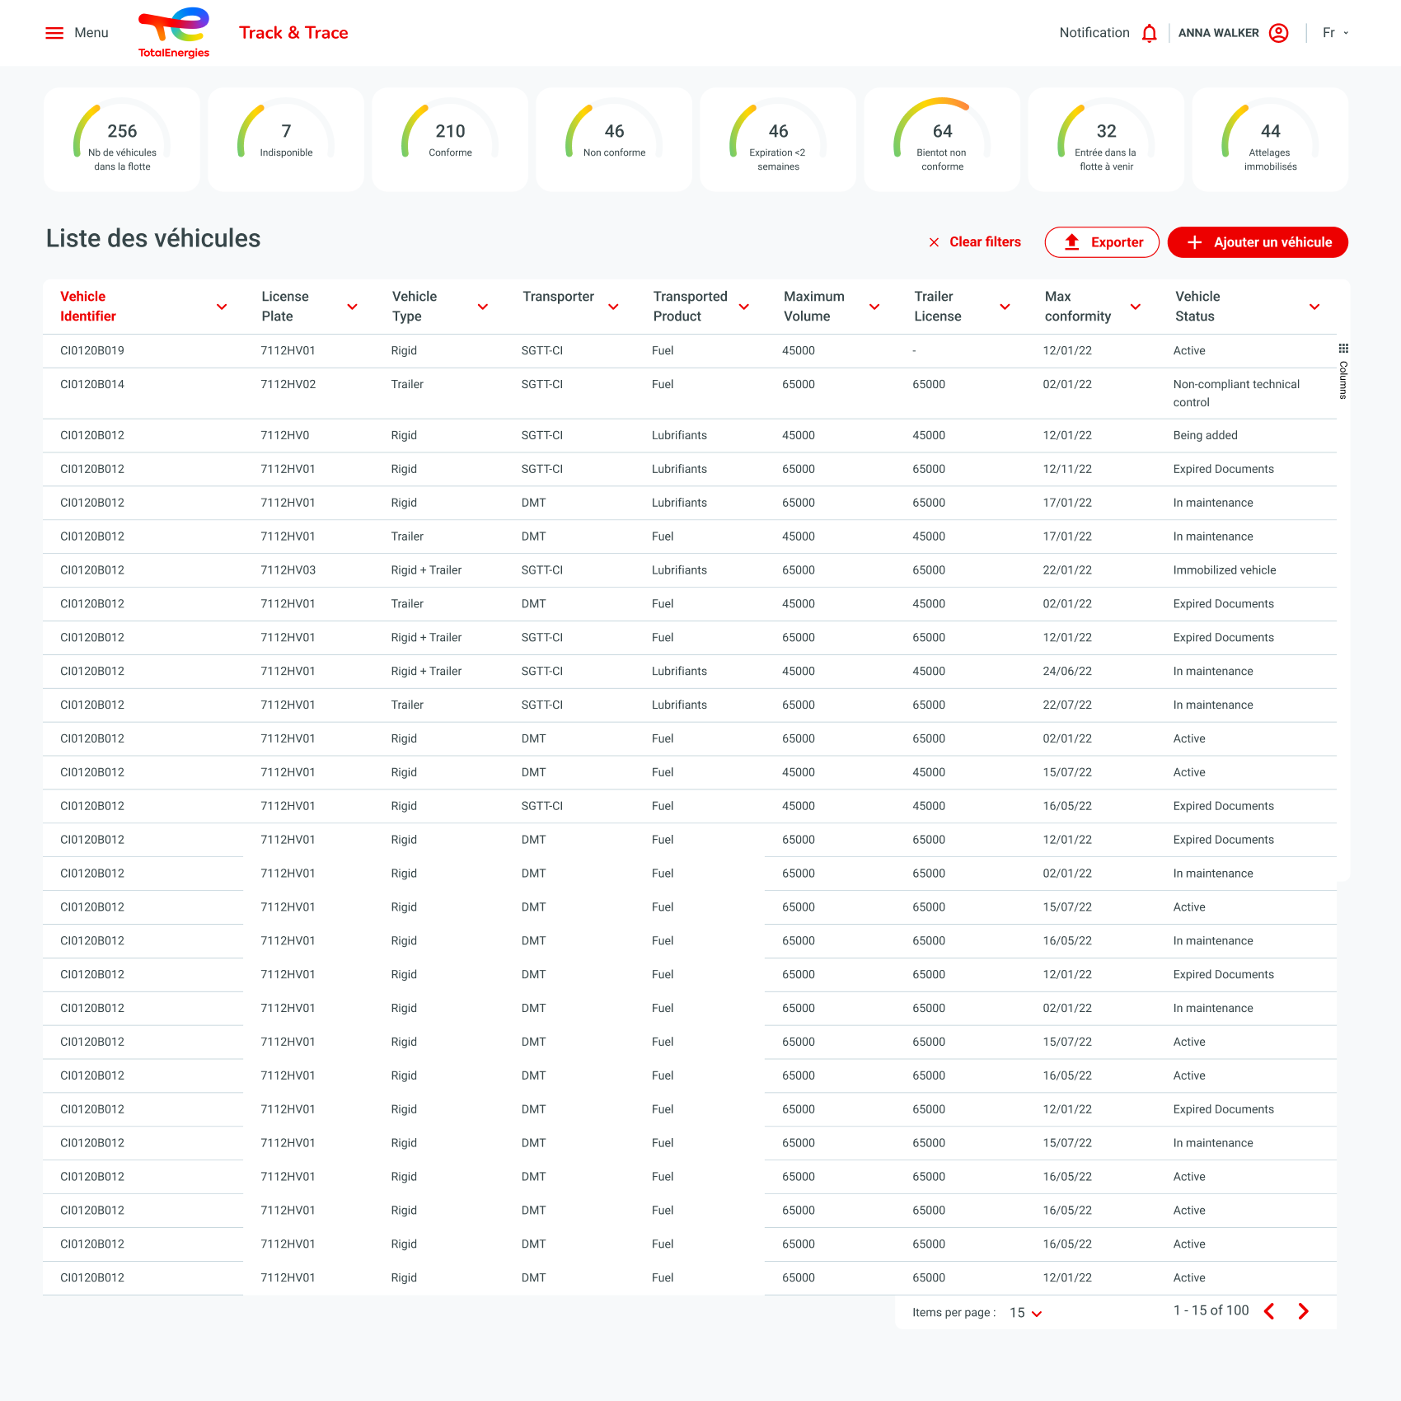Click the Clear filters link

(986, 241)
